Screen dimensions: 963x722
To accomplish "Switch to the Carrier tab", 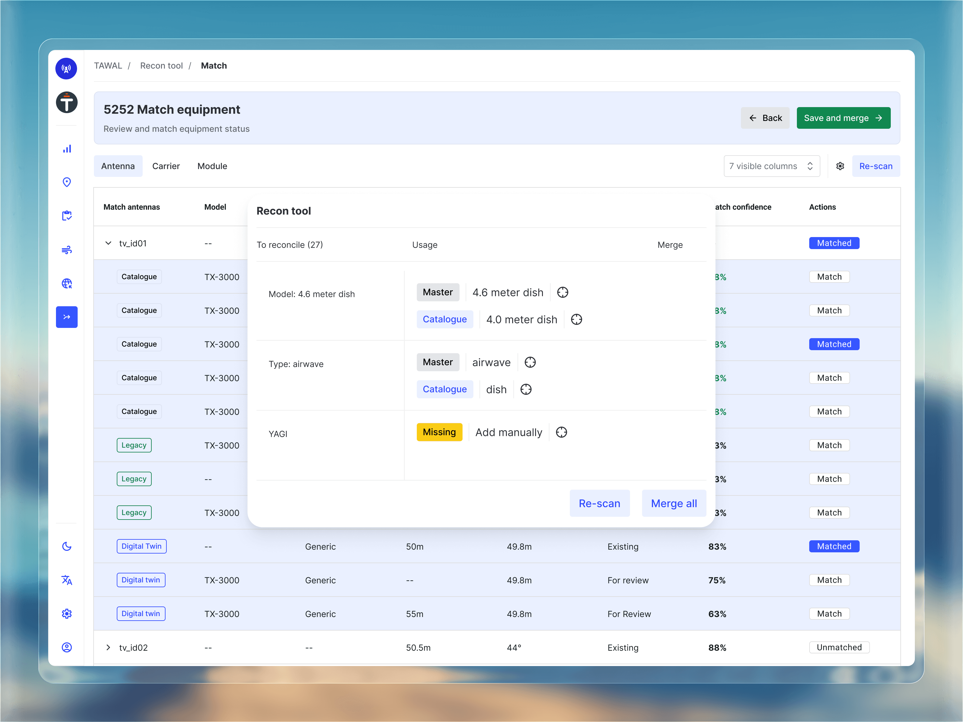I will click(x=166, y=166).
